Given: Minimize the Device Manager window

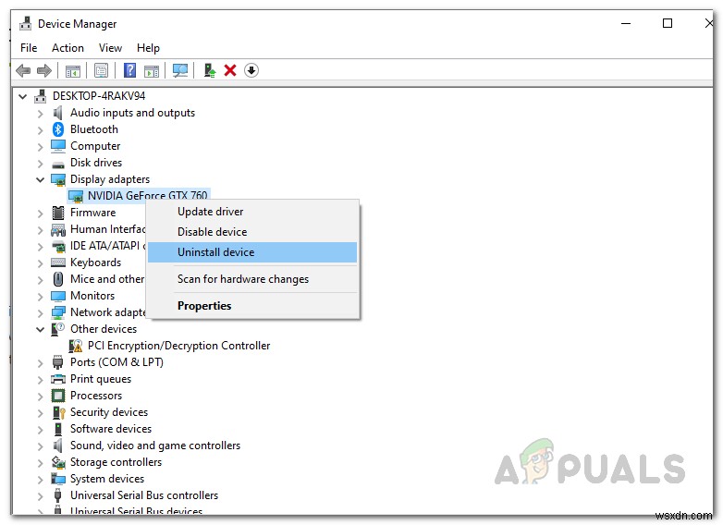Looking at the screenshot, I should [626, 23].
